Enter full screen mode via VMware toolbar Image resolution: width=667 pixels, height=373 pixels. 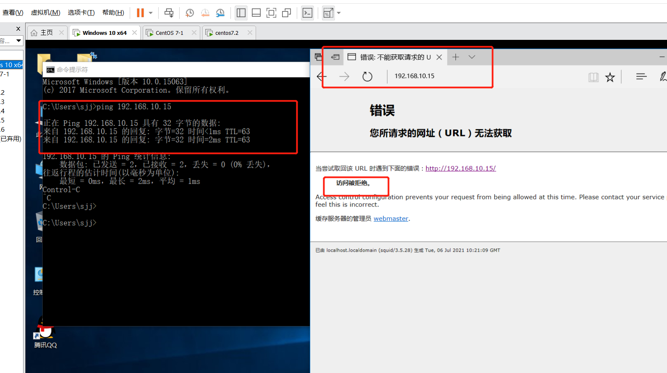(271, 13)
